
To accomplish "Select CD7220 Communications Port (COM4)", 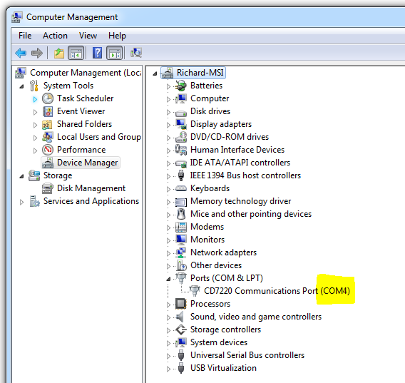I will [x=277, y=291].
